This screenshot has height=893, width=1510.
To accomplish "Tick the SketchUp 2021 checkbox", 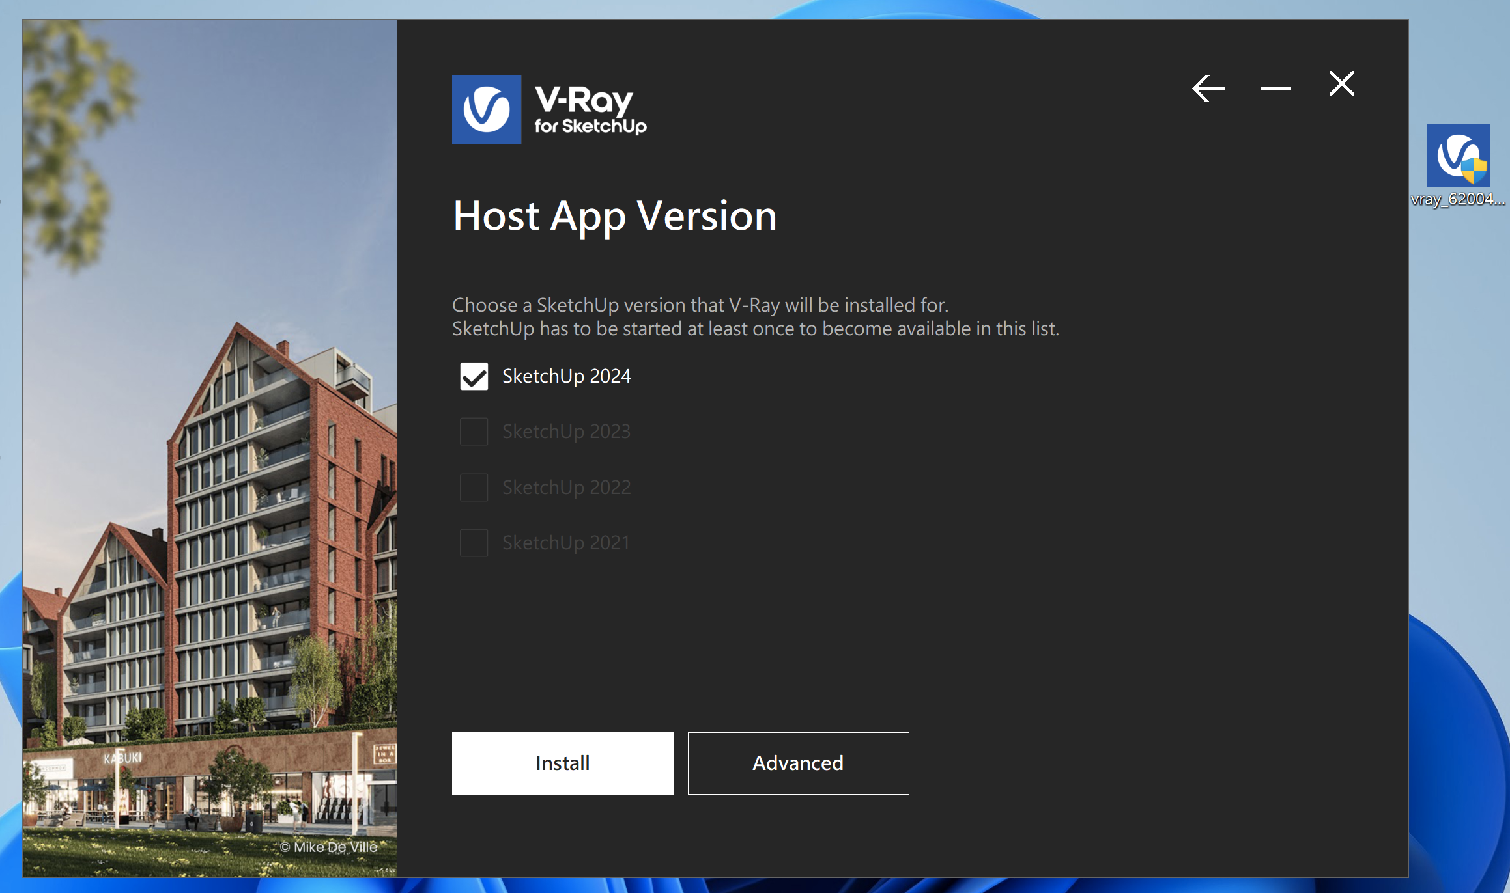I will (x=474, y=543).
